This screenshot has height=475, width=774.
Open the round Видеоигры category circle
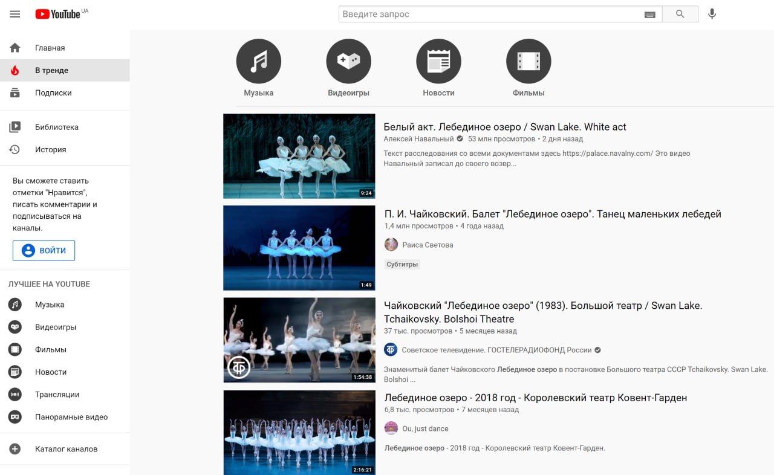click(x=349, y=61)
